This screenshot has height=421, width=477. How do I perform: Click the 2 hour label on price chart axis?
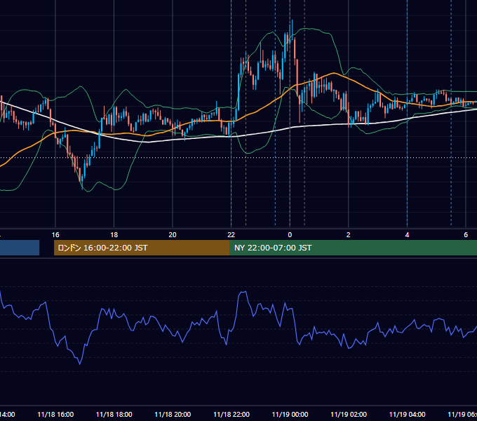[x=349, y=235]
